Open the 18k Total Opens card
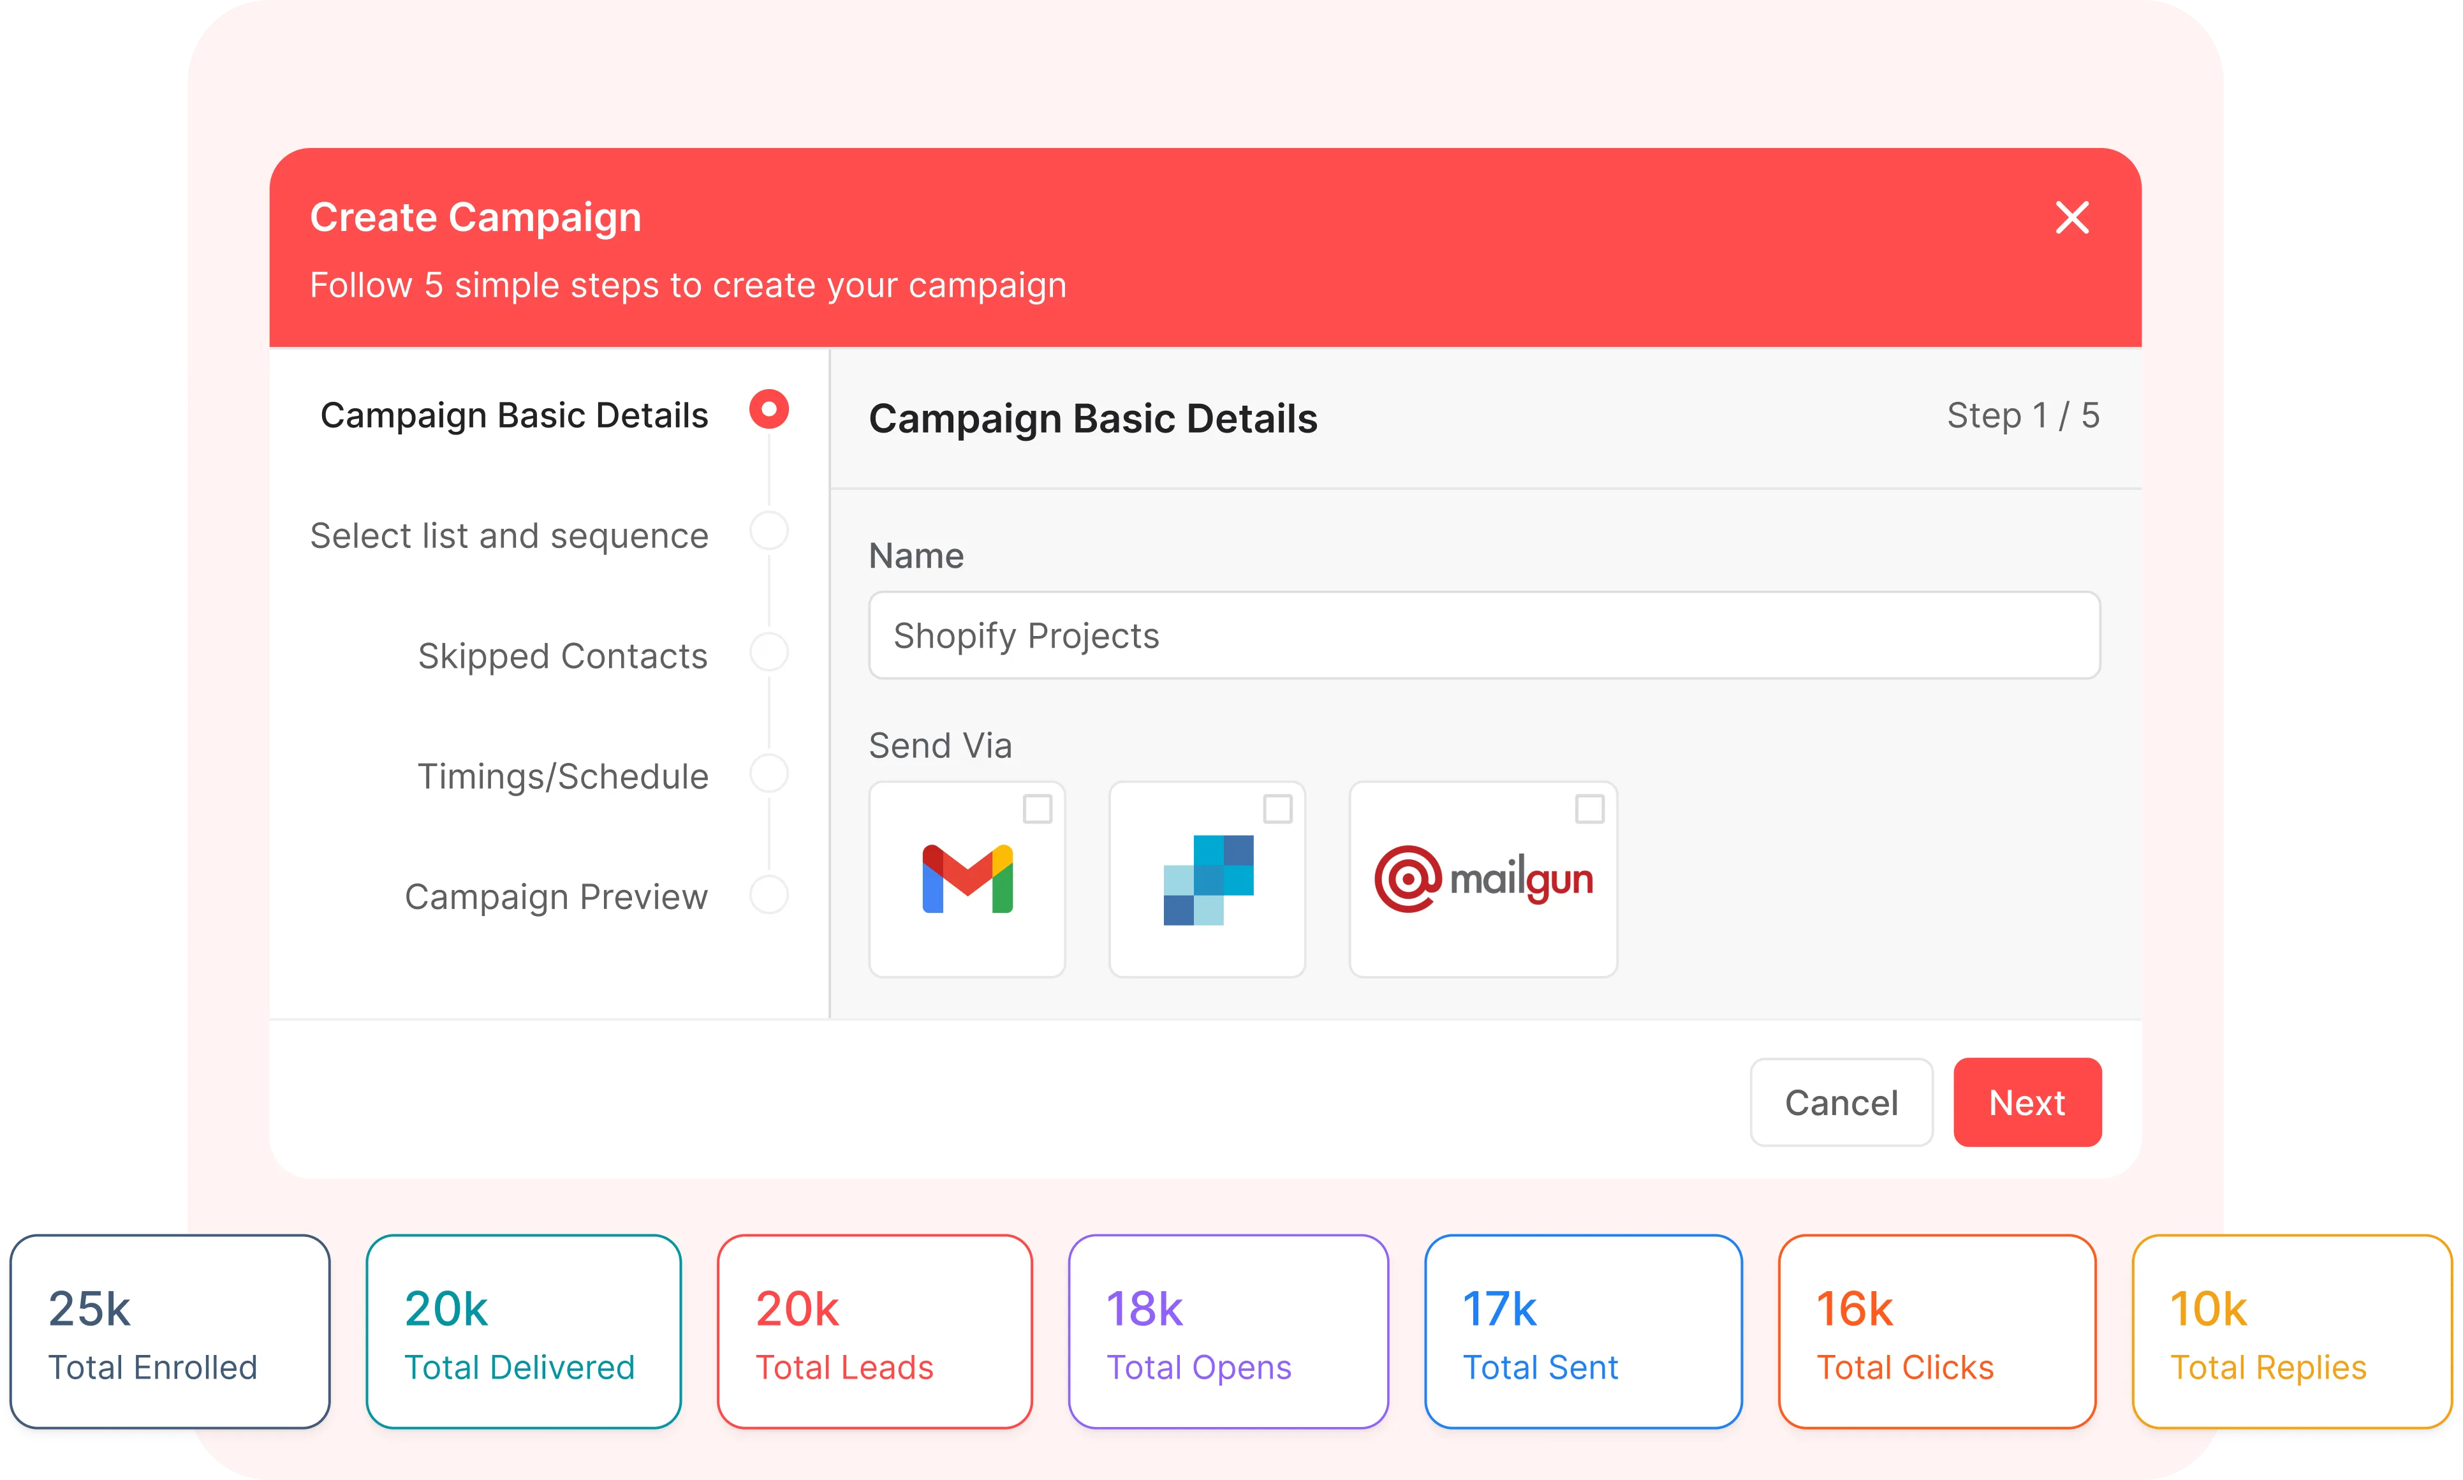Image resolution: width=2463 pixels, height=1480 pixels. point(1228,1331)
